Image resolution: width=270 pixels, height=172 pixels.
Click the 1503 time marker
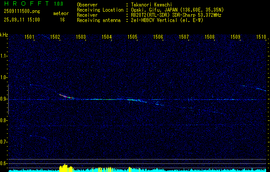coord(81,37)
